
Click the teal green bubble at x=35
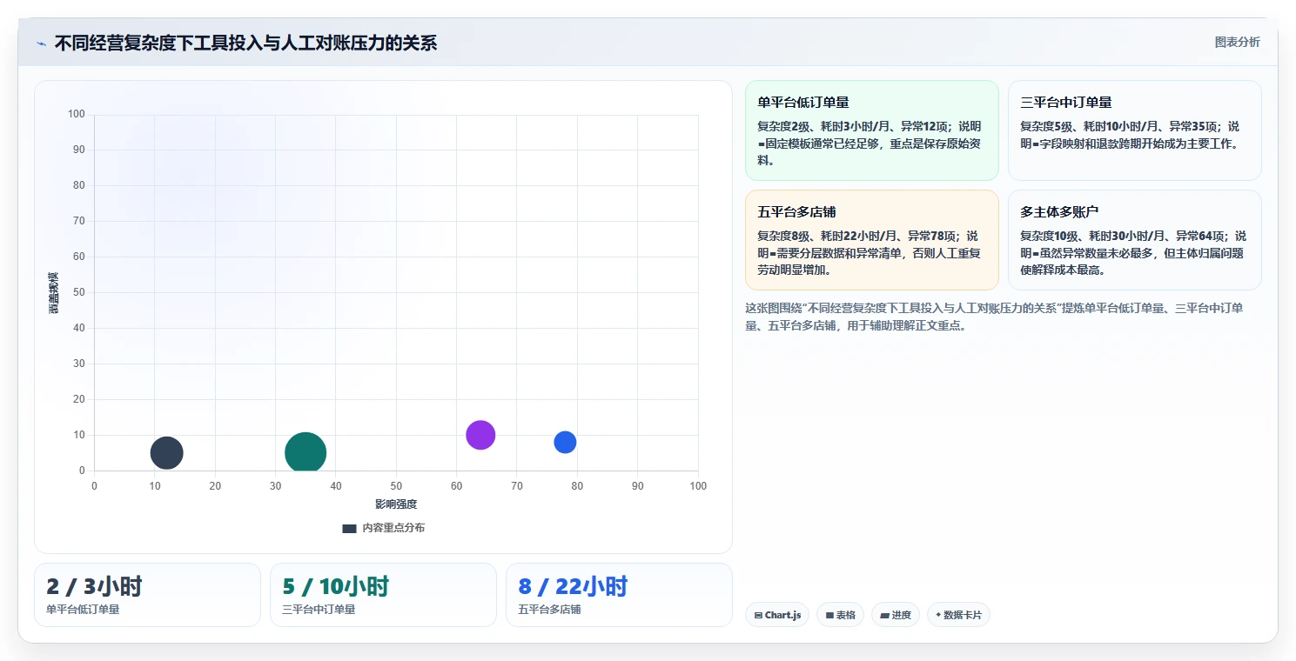click(x=306, y=452)
